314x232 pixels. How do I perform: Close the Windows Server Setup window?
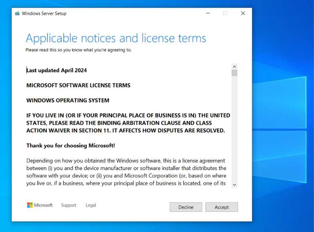tap(243, 13)
